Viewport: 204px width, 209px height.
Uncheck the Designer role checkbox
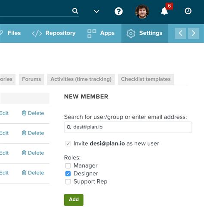(68, 174)
